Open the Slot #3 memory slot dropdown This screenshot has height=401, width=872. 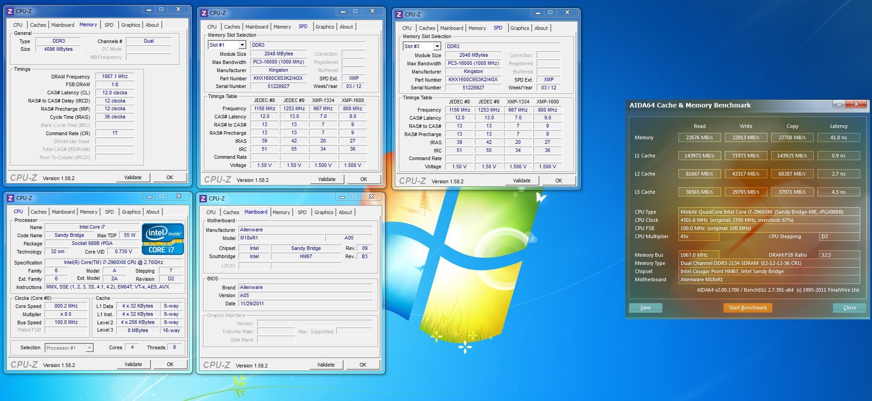pos(437,46)
